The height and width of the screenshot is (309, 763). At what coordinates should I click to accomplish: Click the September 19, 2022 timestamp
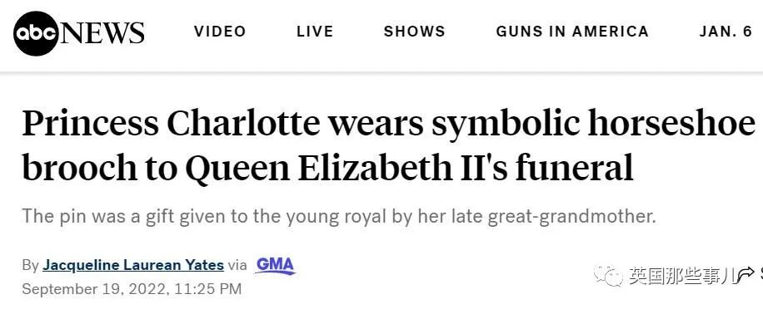point(132,289)
